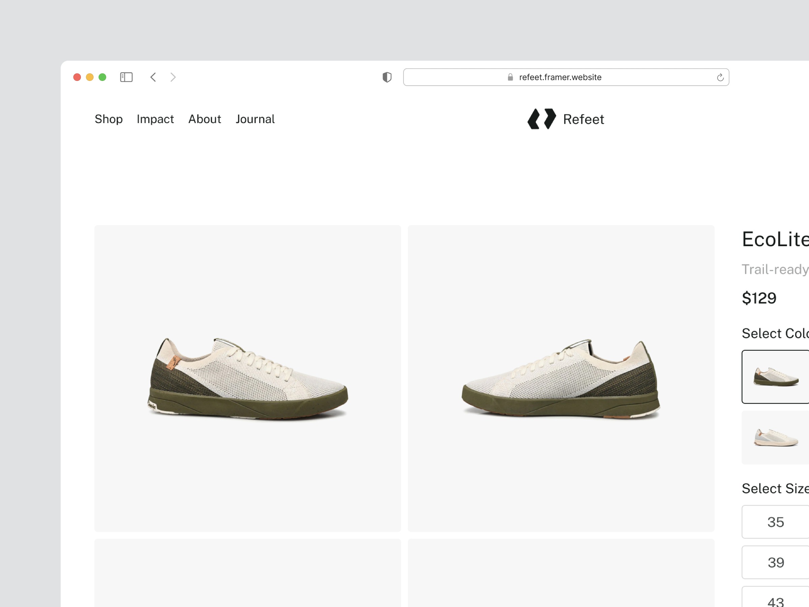Image resolution: width=809 pixels, height=607 pixels.
Task: Reload the page using refresh icon
Action: (720, 78)
